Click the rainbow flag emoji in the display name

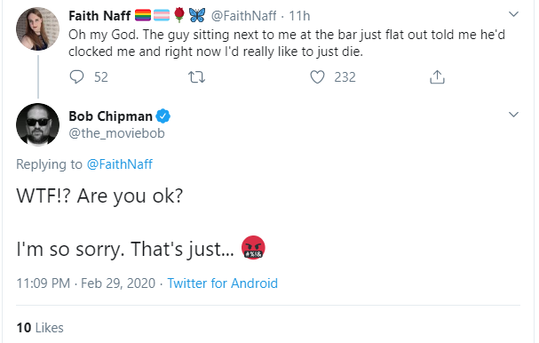[x=143, y=15]
